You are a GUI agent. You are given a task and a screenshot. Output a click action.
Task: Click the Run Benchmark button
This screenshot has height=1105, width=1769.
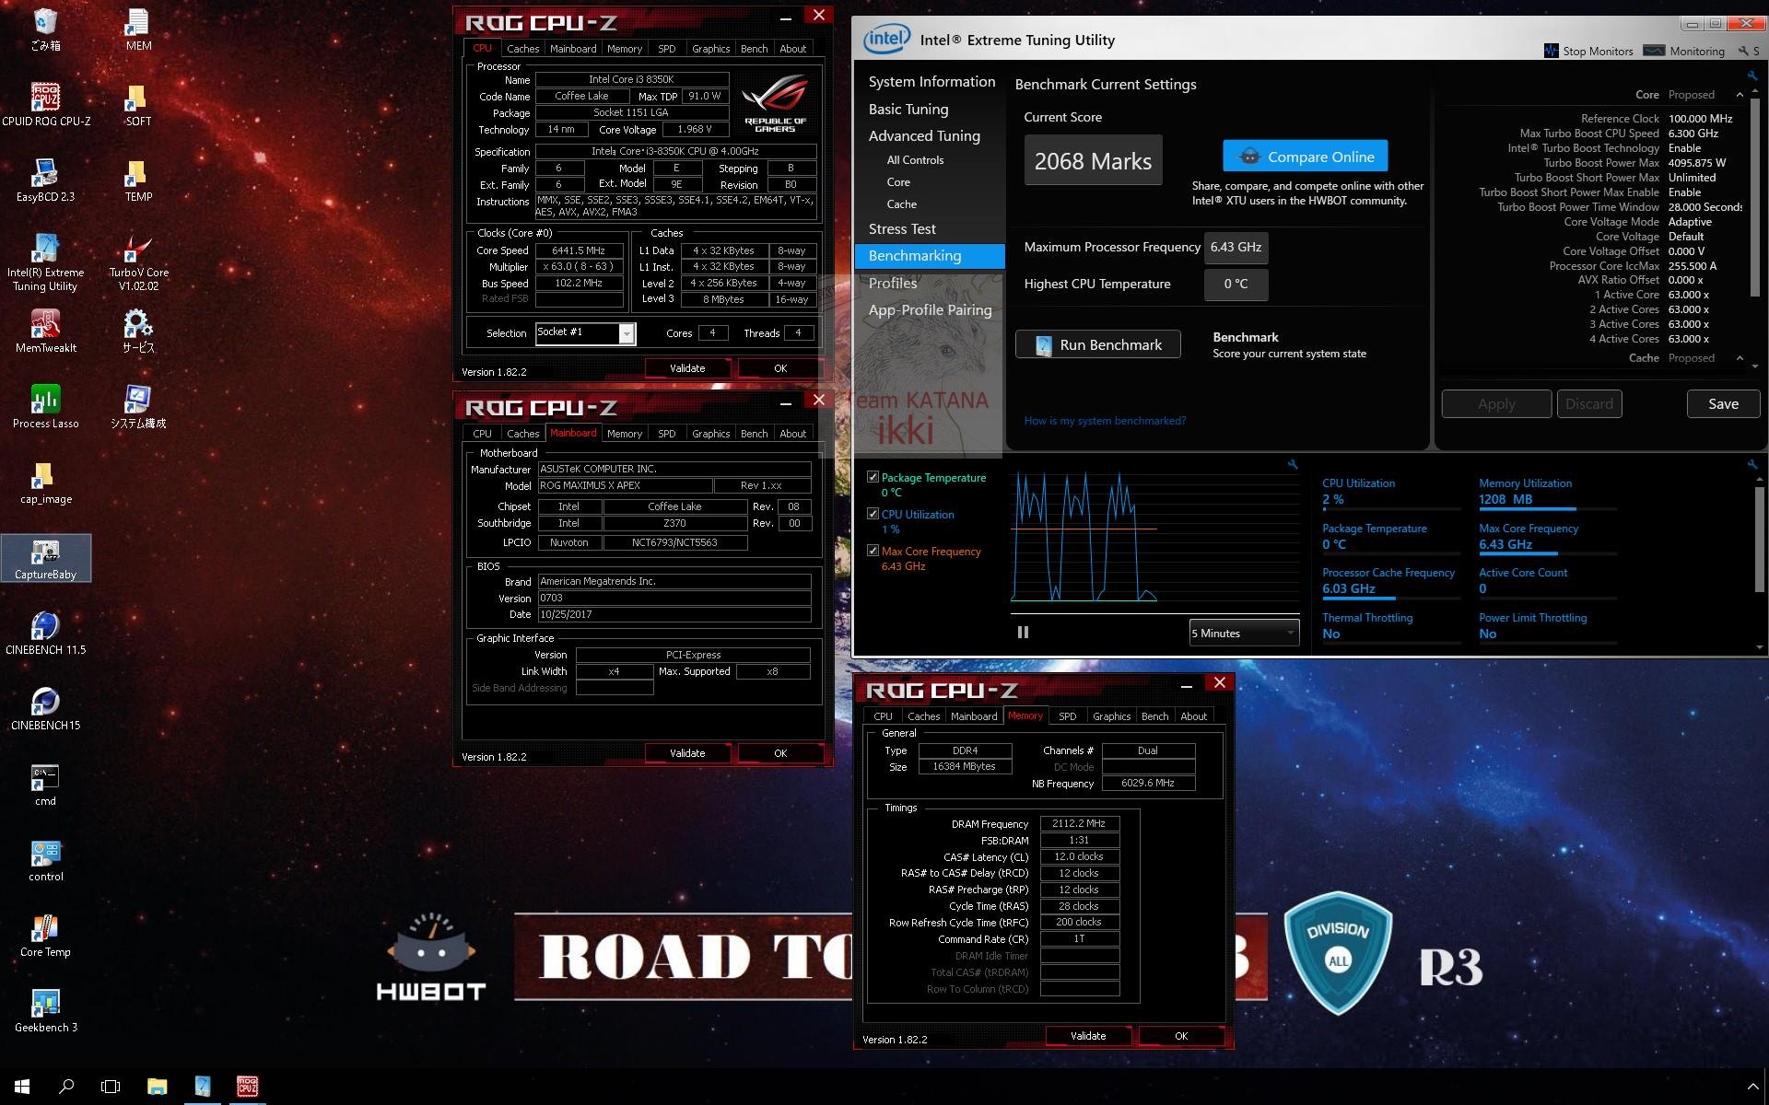[1097, 344]
